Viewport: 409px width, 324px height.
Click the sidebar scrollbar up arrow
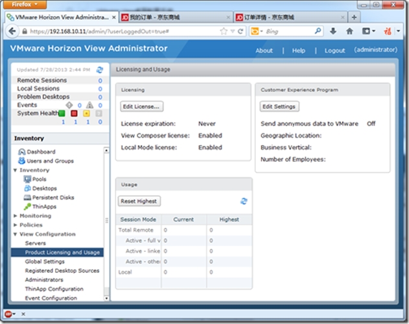(x=106, y=150)
